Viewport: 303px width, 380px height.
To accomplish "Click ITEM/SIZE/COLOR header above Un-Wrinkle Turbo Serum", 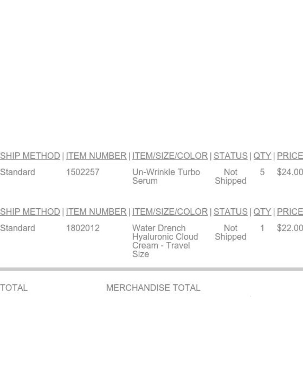I will pos(170,156).
